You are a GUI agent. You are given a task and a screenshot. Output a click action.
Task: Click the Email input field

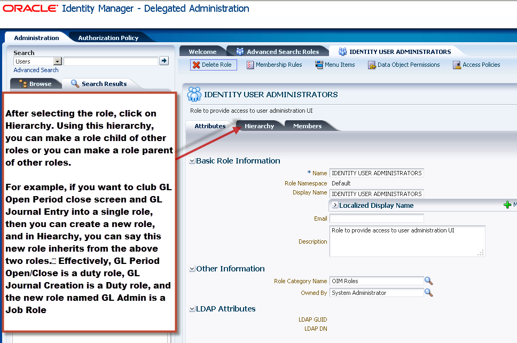tap(377, 219)
